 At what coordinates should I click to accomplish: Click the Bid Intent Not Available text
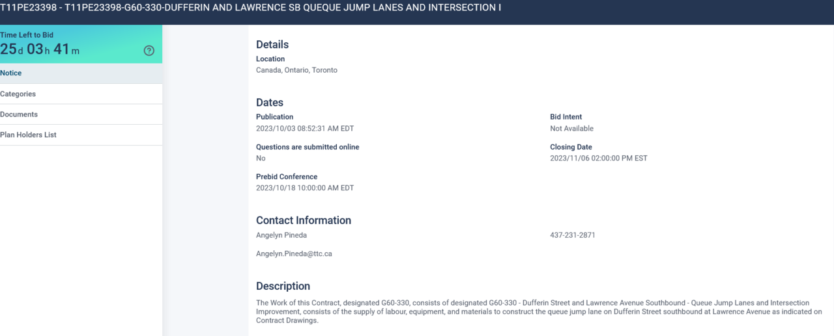(x=572, y=129)
